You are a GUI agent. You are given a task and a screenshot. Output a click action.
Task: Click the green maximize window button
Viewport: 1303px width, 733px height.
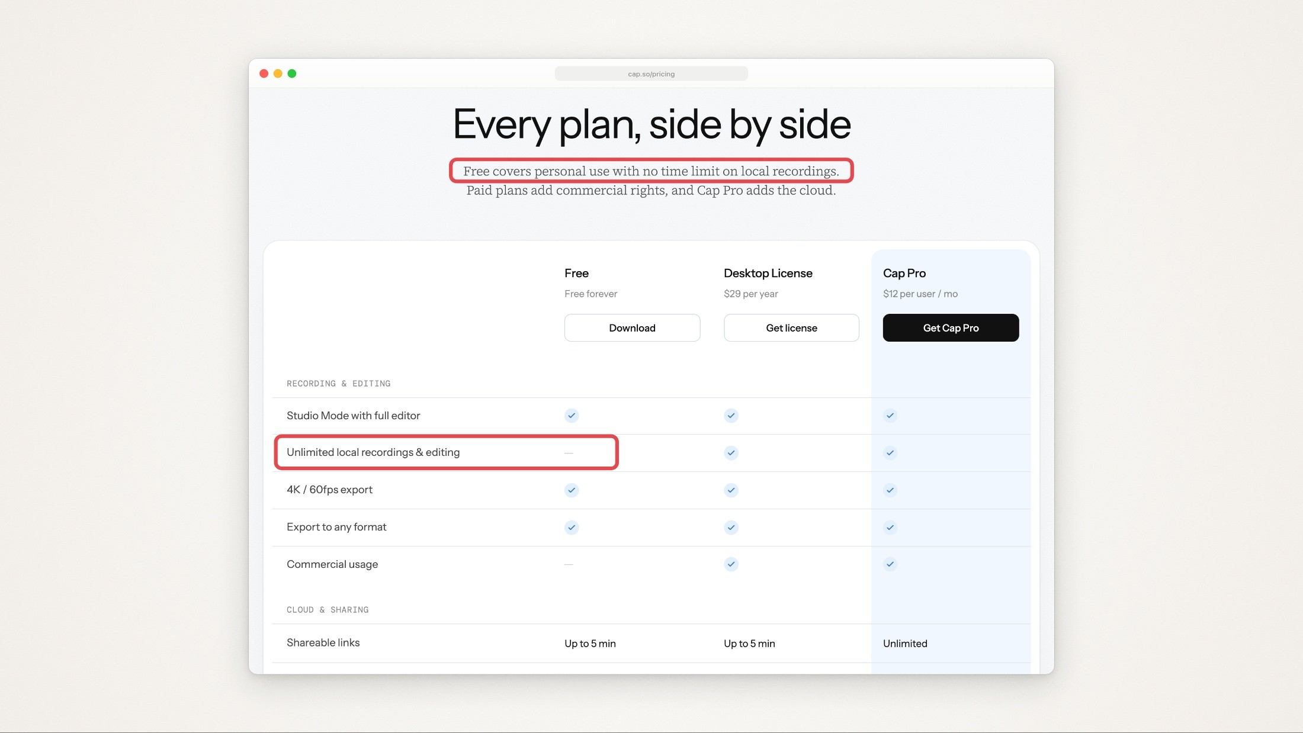[292, 73]
